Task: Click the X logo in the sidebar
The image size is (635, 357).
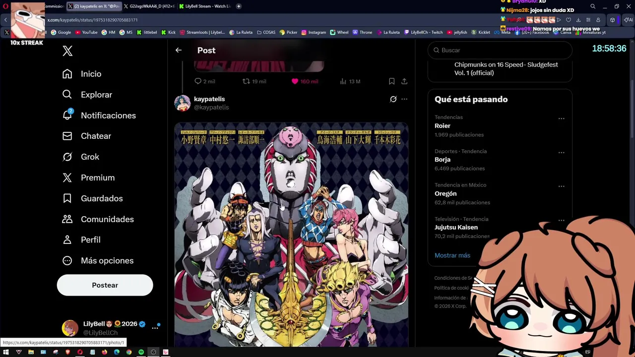Action: (67, 51)
